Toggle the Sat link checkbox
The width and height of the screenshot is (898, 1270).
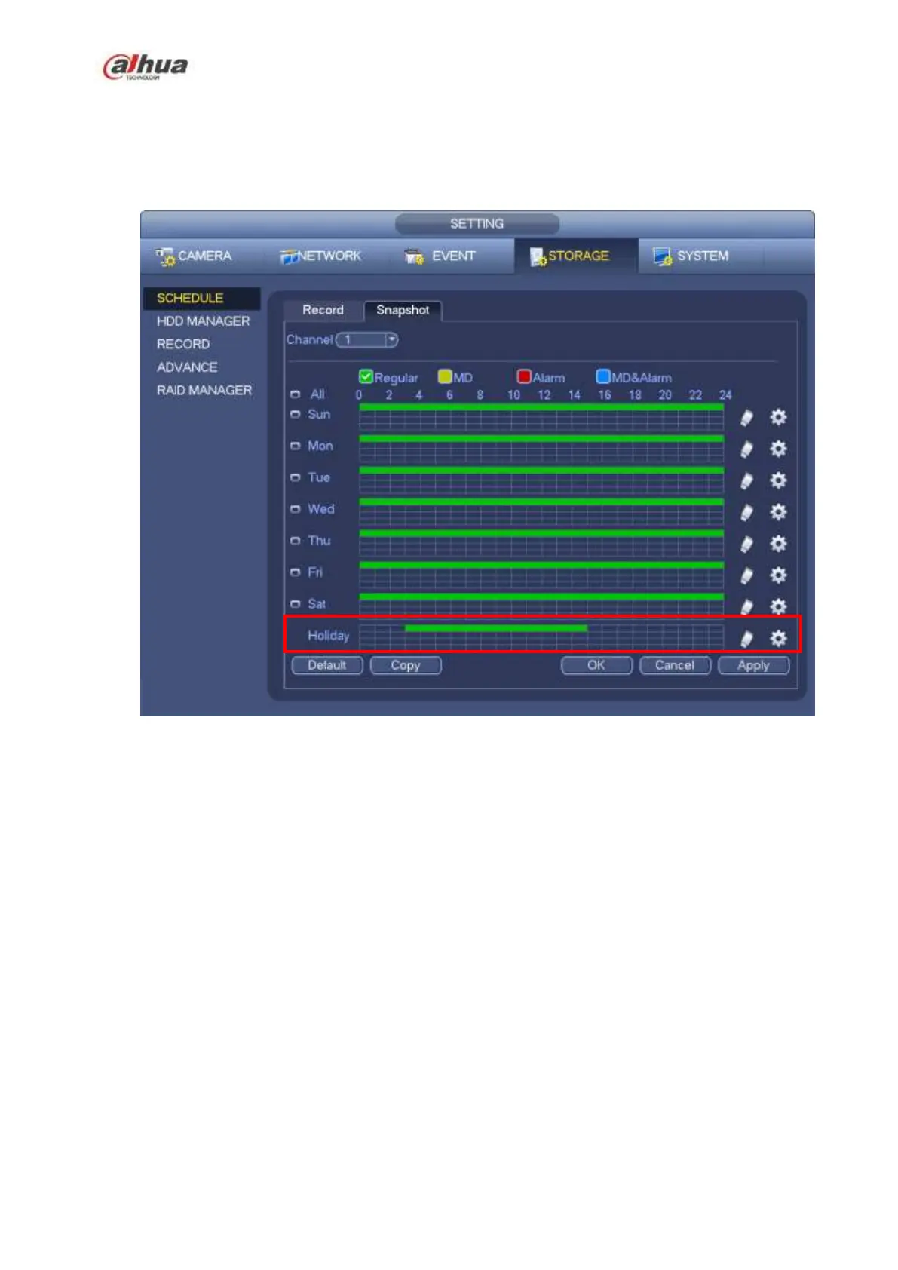click(295, 604)
